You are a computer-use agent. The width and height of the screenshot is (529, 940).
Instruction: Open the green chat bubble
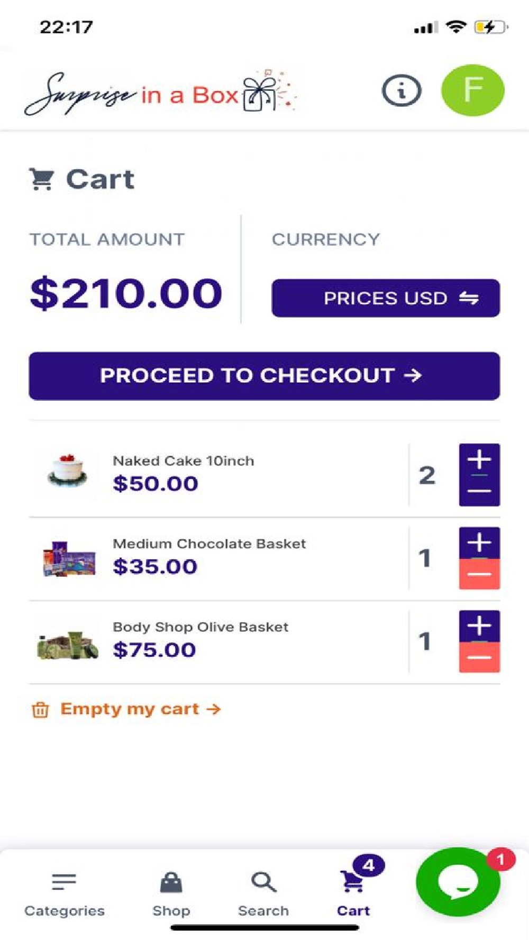[x=458, y=881]
